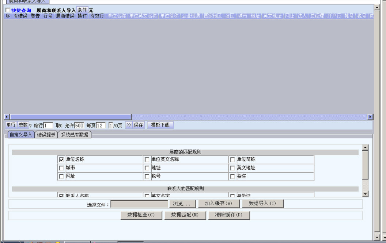This screenshot has height=243, width=386.
Task: Select the 自定义导入 tab
Action: 21,135
